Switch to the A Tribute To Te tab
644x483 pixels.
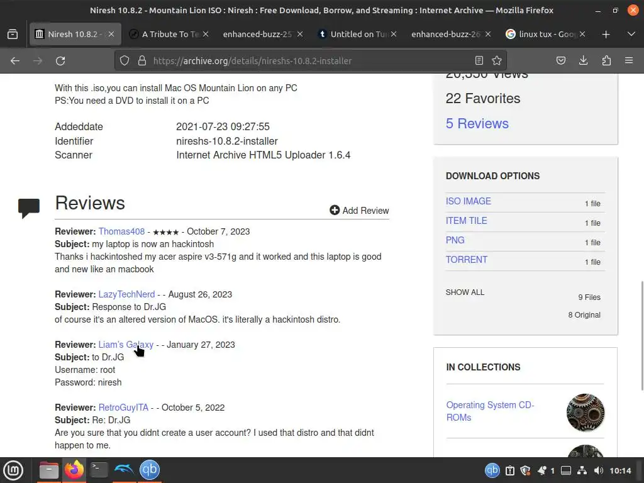click(169, 34)
